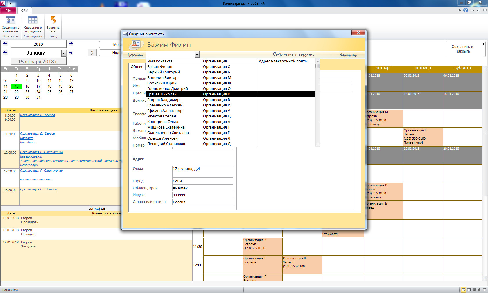Viewport: 488px width, 293px height.
Task: Open Microsoft Access Help question icon
Action: click(466, 10)
